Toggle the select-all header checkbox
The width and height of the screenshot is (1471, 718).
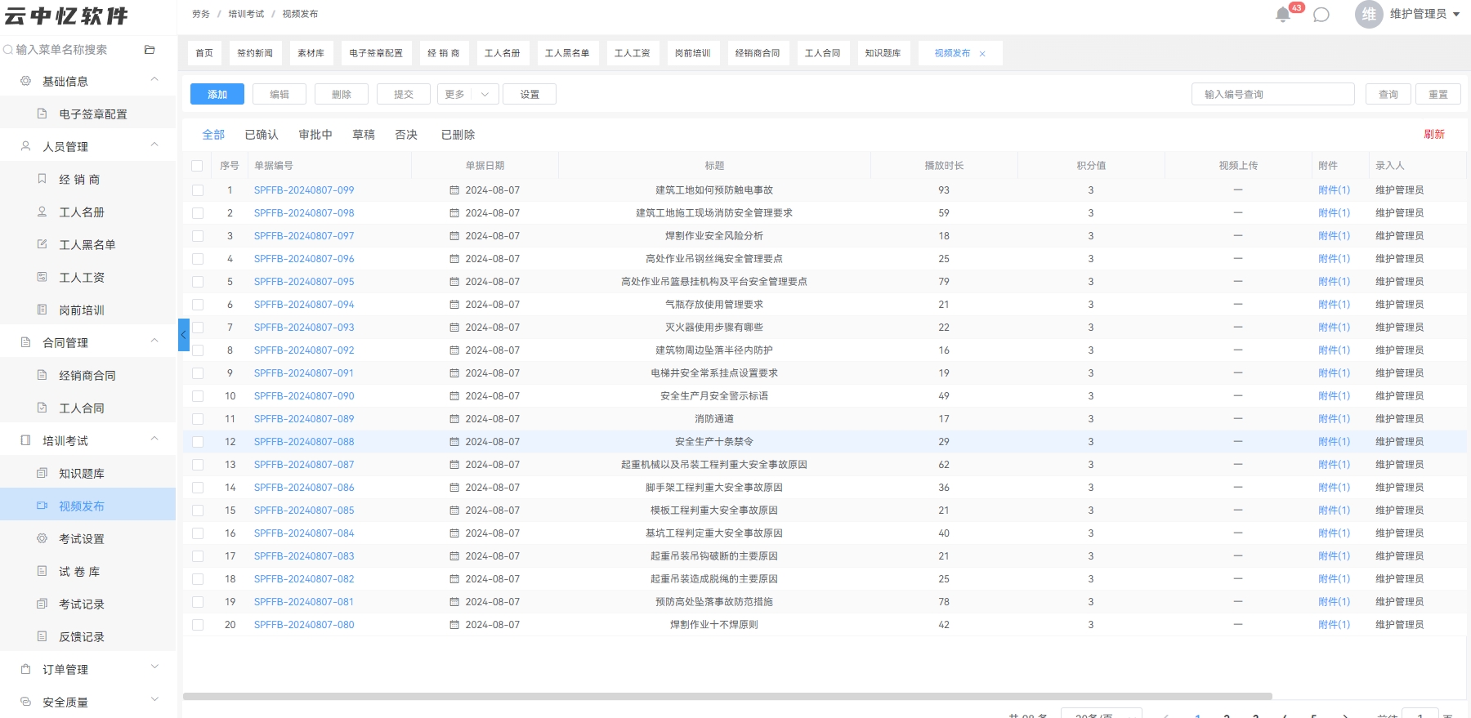197,166
